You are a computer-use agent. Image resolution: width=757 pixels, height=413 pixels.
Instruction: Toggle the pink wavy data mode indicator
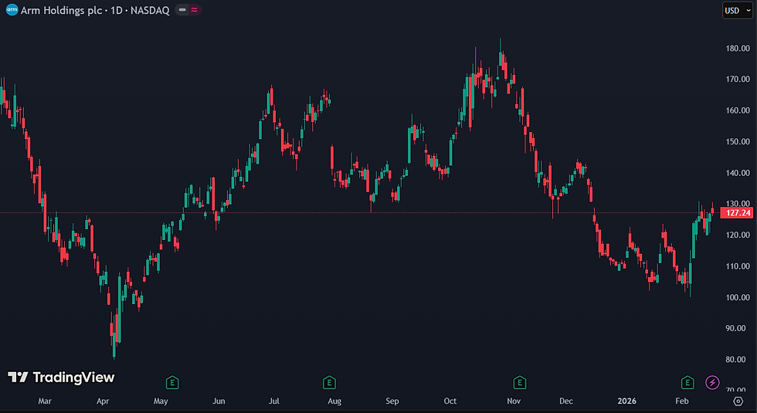pos(194,9)
